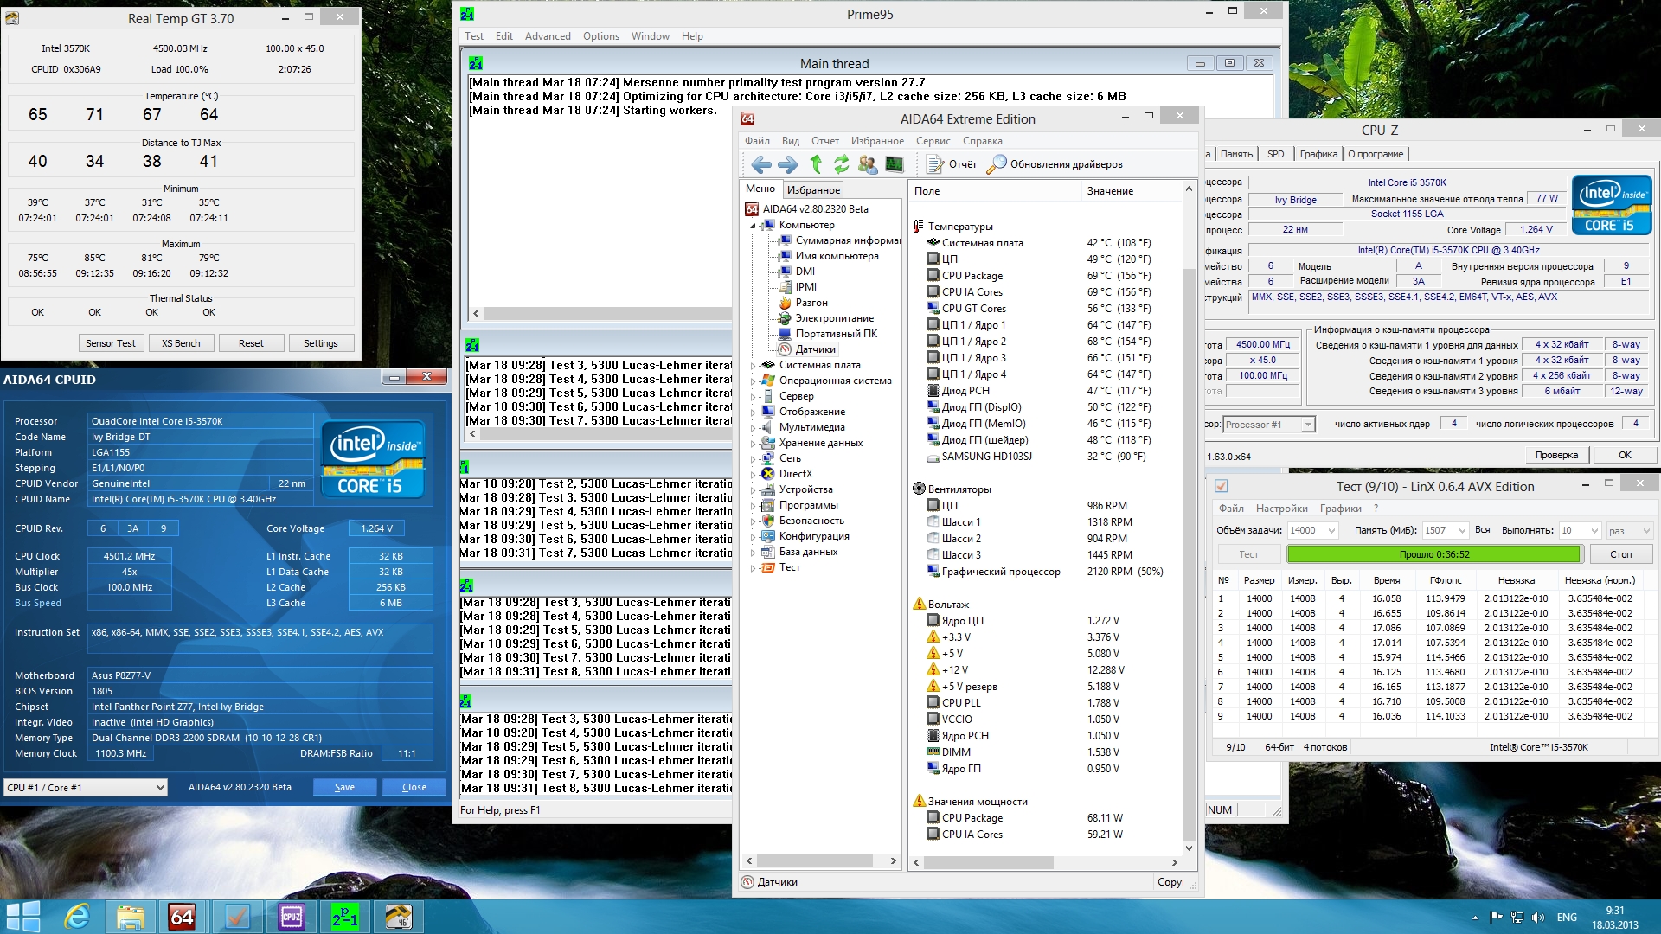
Task: Click the Sensor Test button in Real Temp
Action: click(x=111, y=343)
